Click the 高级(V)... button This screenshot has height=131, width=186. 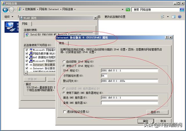pos(157,112)
